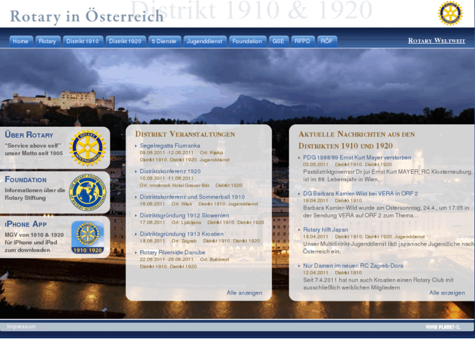Open the Home navigation tab
The height and width of the screenshot is (356, 475).
(x=21, y=41)
